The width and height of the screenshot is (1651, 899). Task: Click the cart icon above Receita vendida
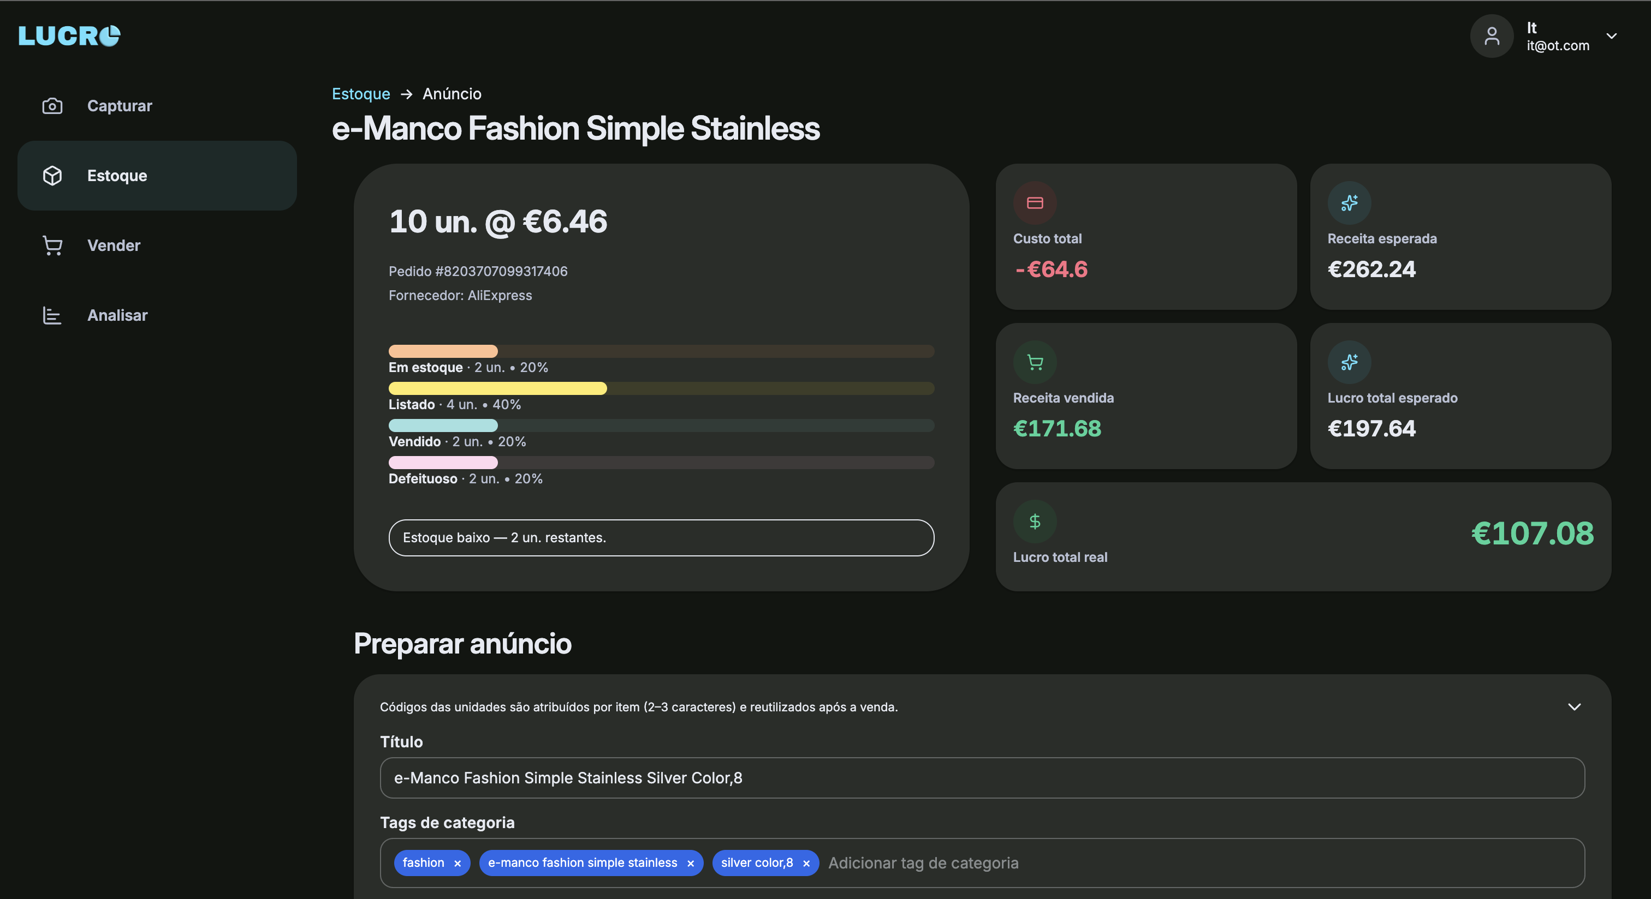(x=1035, y=362)
